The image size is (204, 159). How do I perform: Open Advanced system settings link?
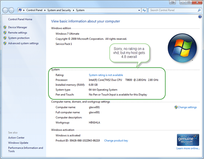click(23, 43)
